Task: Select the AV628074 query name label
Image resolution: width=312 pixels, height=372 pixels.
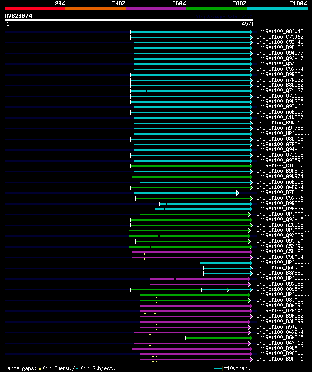Action: (x=18, y=16)
